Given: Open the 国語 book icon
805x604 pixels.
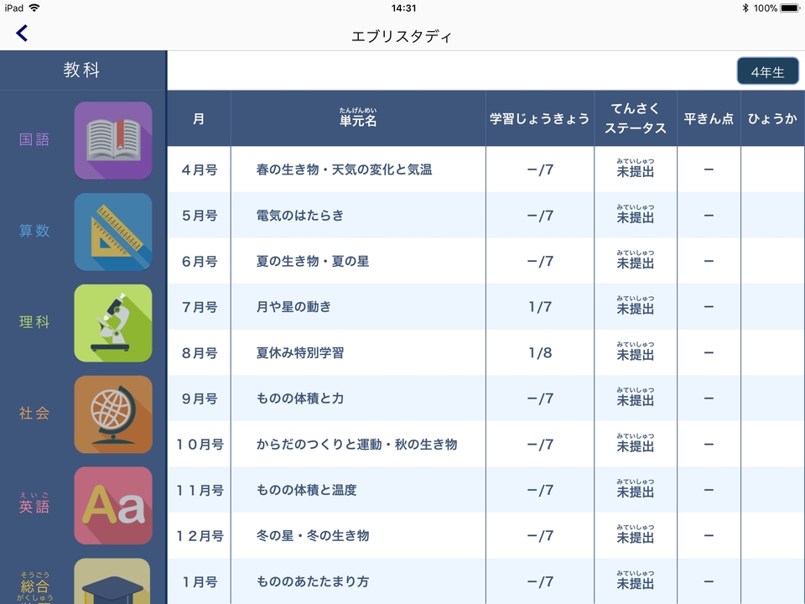Looking at the screenshot, I should [x=113, y=141].
